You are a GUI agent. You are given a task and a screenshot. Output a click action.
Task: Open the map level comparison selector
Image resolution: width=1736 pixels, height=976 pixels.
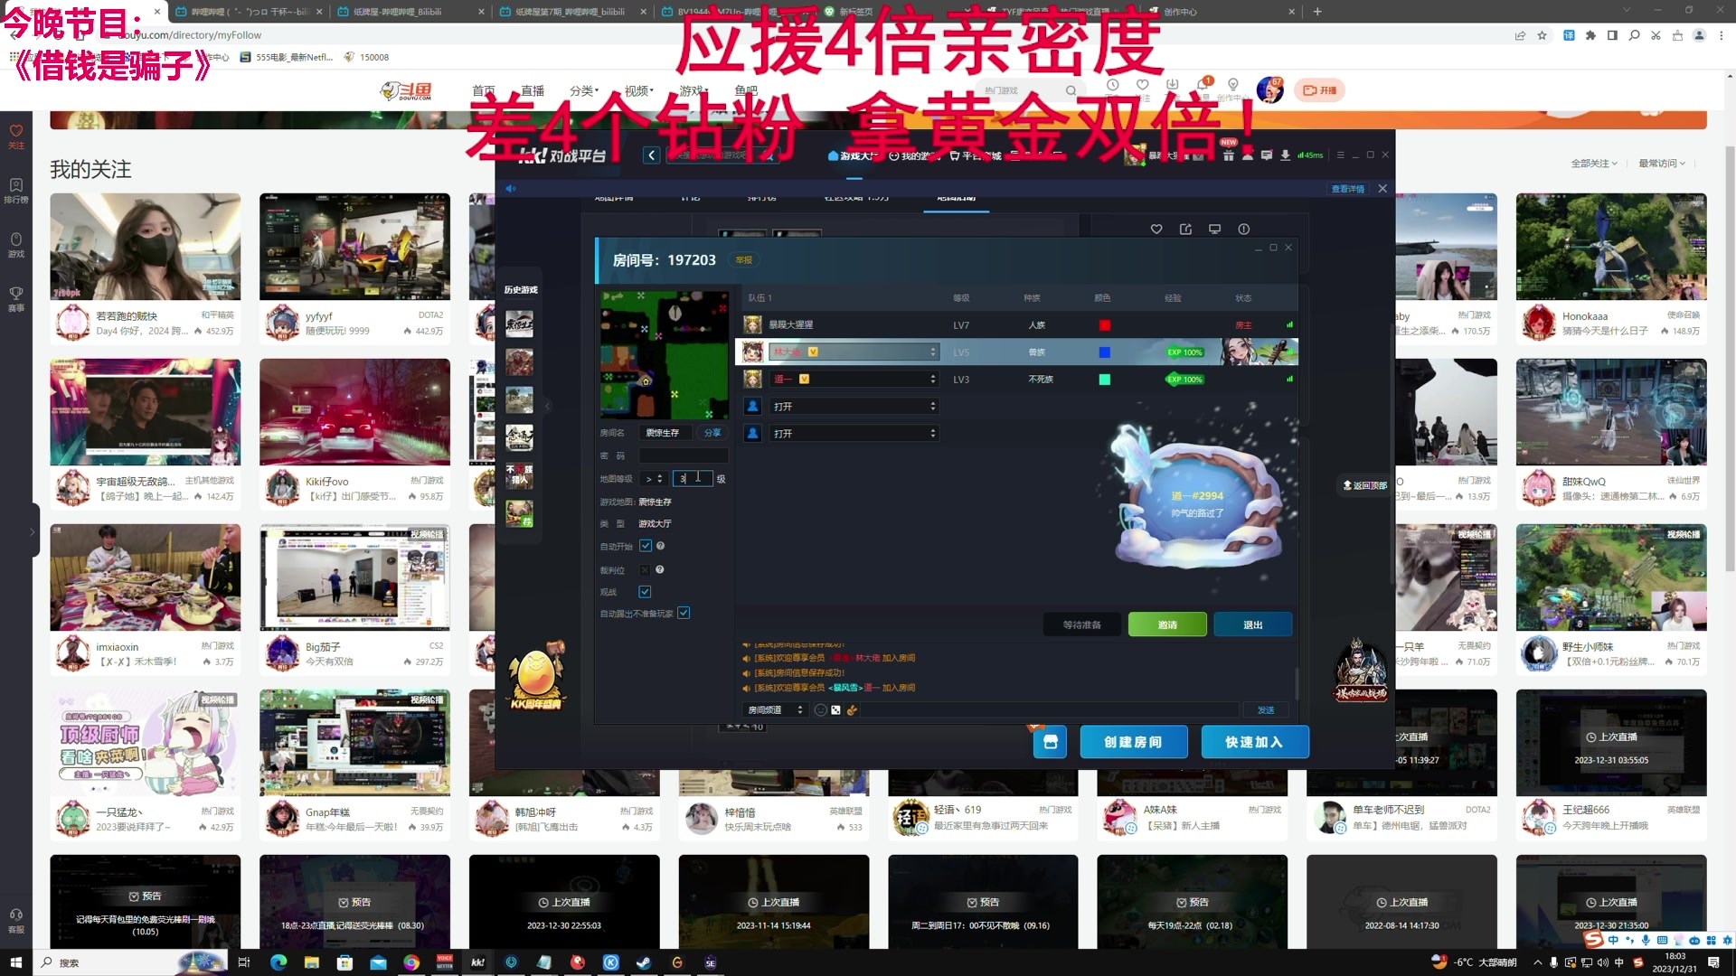pos(654,478)
